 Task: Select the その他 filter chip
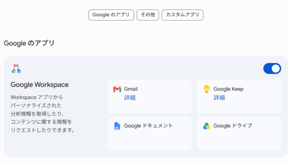(148, 15)
